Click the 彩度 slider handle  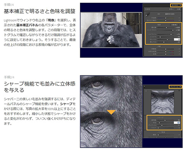(x=166, y=54)
